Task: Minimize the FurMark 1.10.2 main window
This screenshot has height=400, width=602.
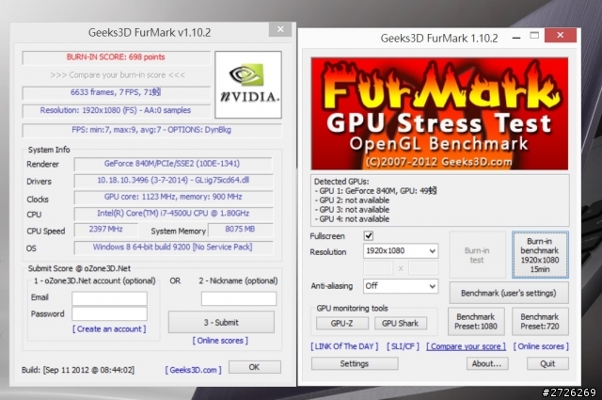Action: pos(516,38)
